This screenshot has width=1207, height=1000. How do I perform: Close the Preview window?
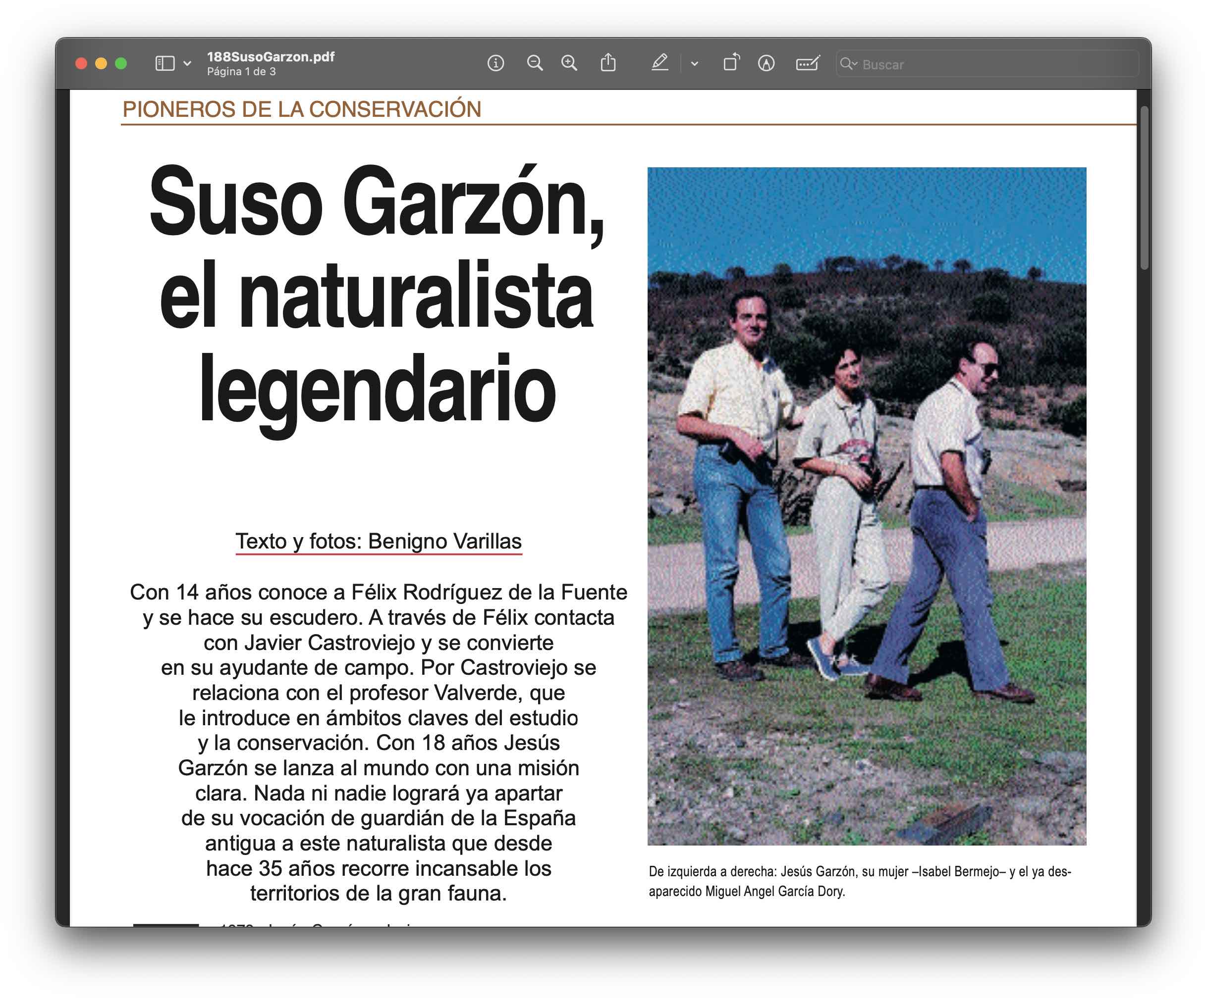pyautogui.click(x=82, y=63)
